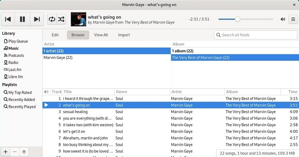The height and width of the screenshot is (157, 299).
Task: Adjust the playback position slider
Action: pyautogui.click(x=246, y=19)
